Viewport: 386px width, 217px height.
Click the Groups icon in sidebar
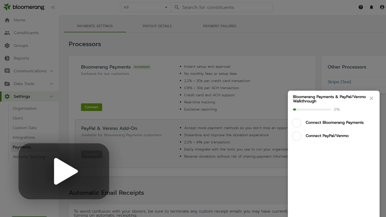[x=7, y=46]
